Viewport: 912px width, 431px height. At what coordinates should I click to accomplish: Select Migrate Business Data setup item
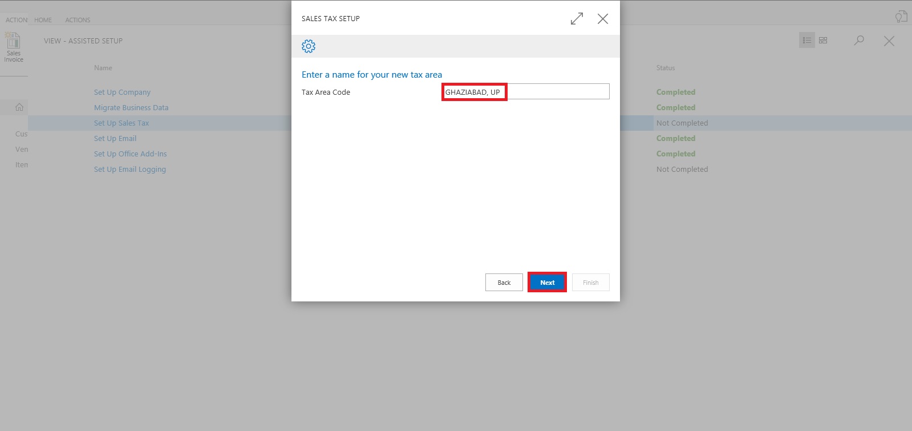pos(131,108)
